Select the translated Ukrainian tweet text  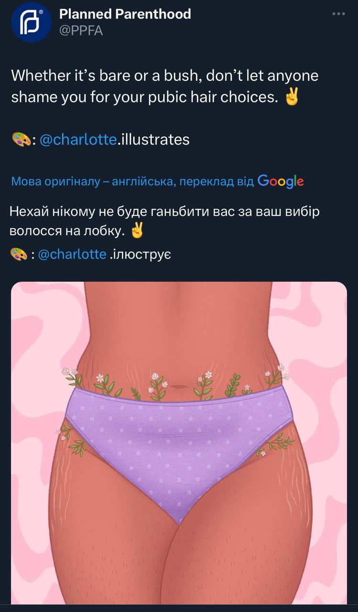(x=165, y=221)
